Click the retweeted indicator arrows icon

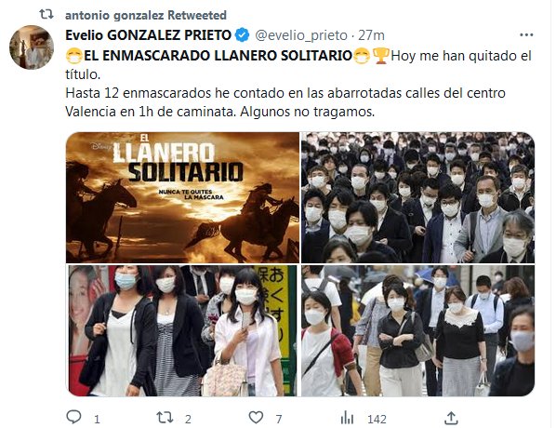point(46,15)
